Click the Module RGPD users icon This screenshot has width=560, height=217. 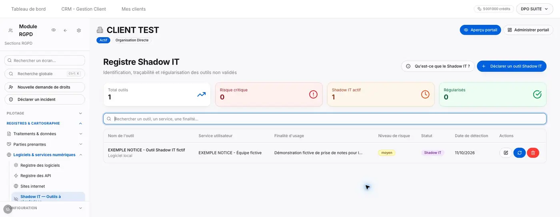pyautogui.click(x=11, y=30)
